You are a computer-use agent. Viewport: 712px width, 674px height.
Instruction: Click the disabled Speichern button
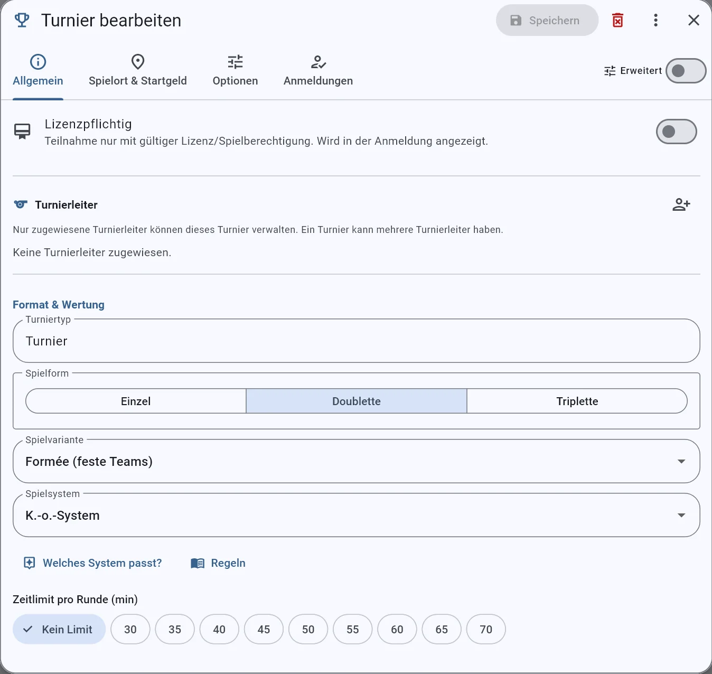pos(547,20)
